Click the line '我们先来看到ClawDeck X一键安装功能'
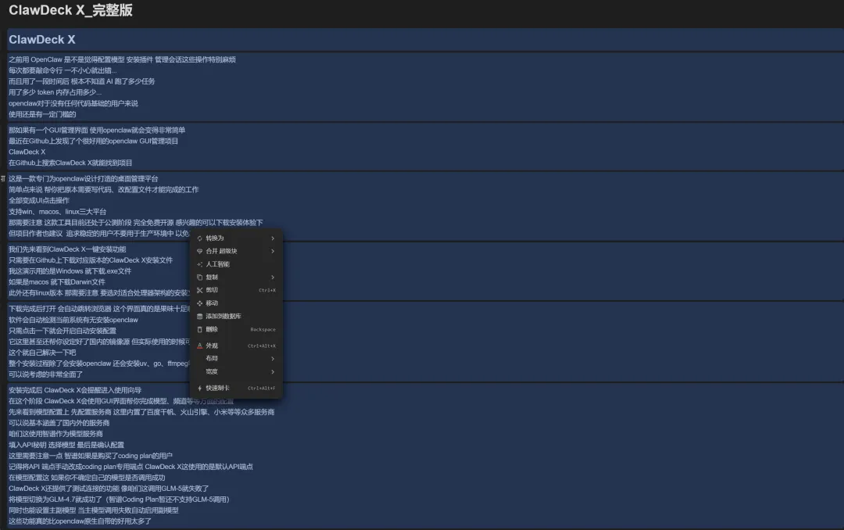Viewport: 844px width, 530px height. 67,249
